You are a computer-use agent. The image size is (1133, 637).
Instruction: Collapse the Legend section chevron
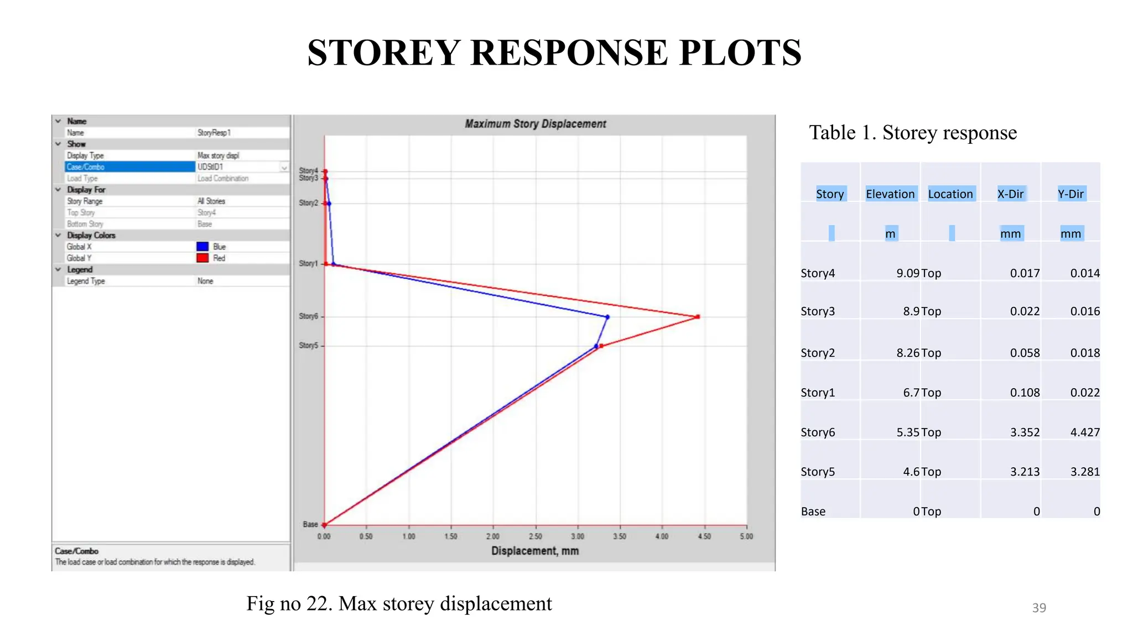(58, 270)
